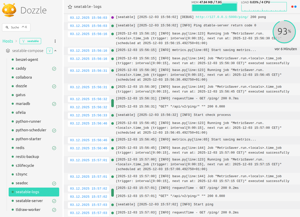Click the health checkmark beside the dozzle container
The image size is (300, 217).
pos(54,86)
